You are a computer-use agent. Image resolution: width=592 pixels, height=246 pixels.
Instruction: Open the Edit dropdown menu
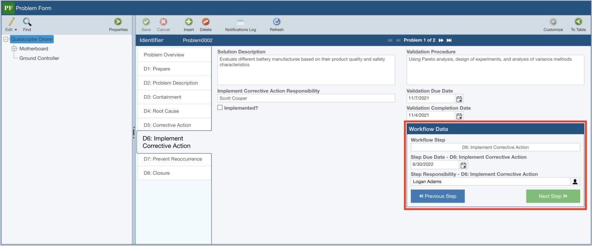(x=10, y=24)
